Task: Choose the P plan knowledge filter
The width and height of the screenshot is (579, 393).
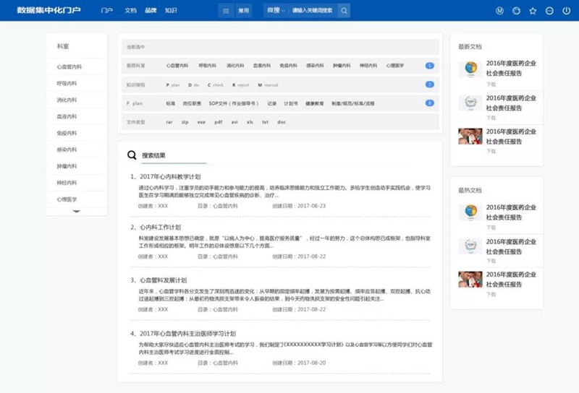Action: [172, 85]
